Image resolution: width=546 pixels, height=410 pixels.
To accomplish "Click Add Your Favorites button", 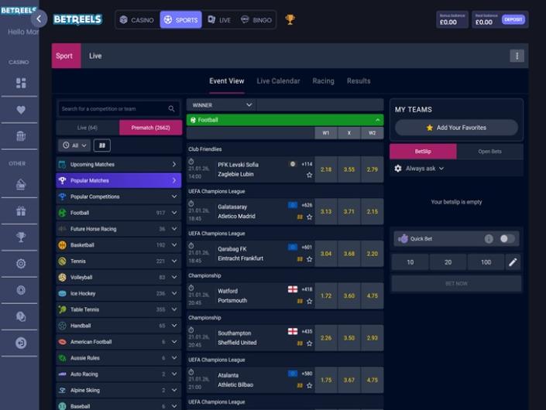I will pos(456,128).
